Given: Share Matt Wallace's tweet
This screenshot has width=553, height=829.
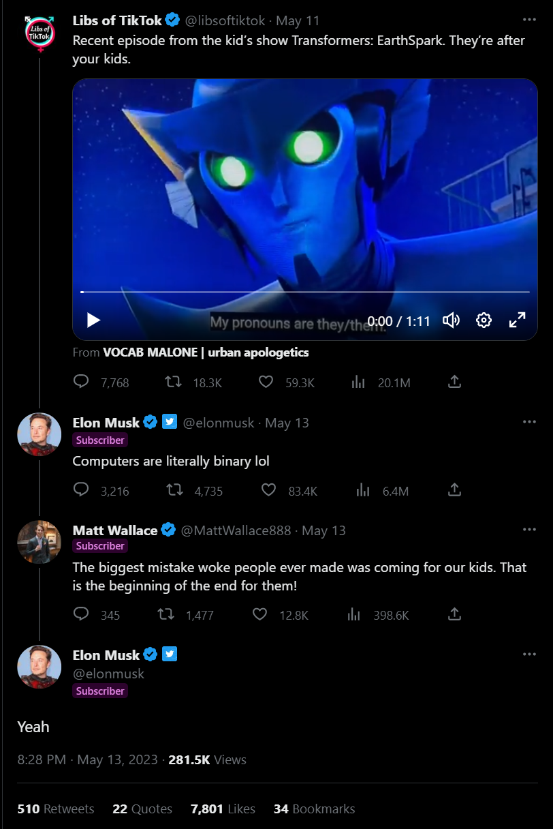Looking at the screenshot, I should (454, 615).
